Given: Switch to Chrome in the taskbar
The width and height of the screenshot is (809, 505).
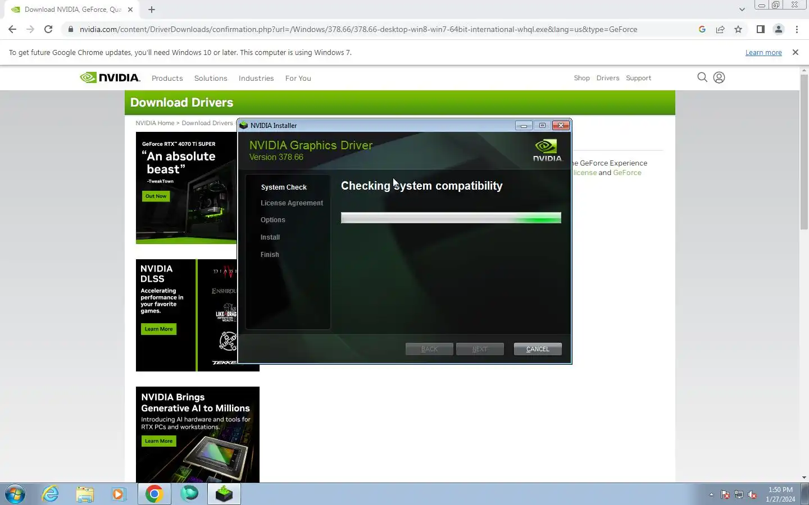Looking at the screenshot, I should [154, 494].
